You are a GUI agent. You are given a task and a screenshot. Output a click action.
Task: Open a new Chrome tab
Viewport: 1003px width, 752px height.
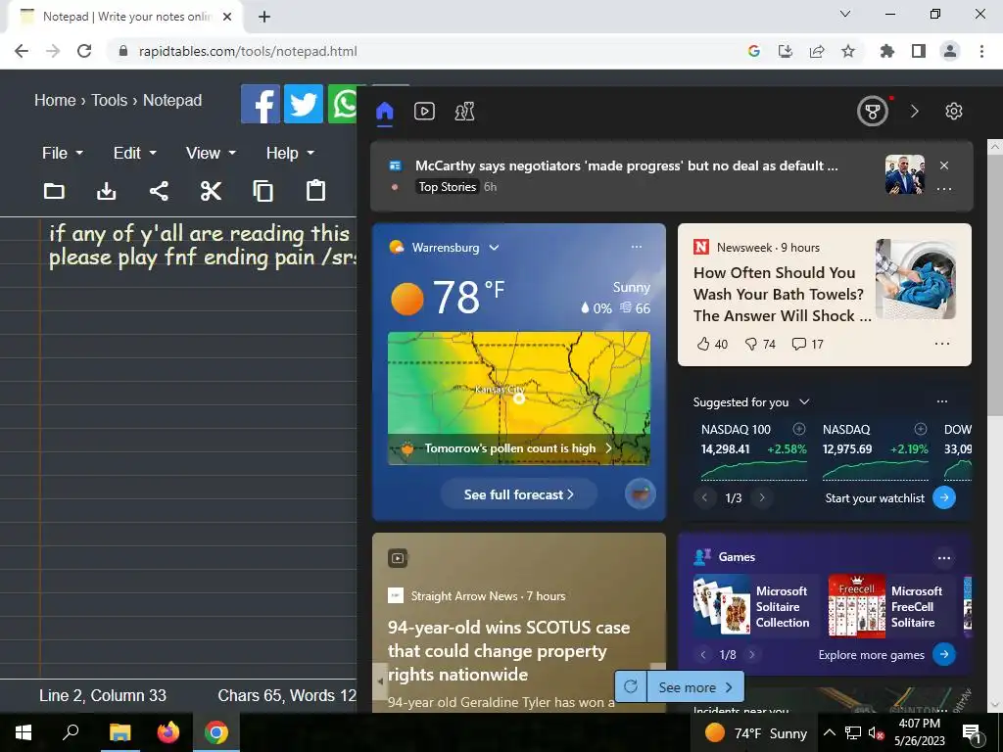tap(264, 17)
